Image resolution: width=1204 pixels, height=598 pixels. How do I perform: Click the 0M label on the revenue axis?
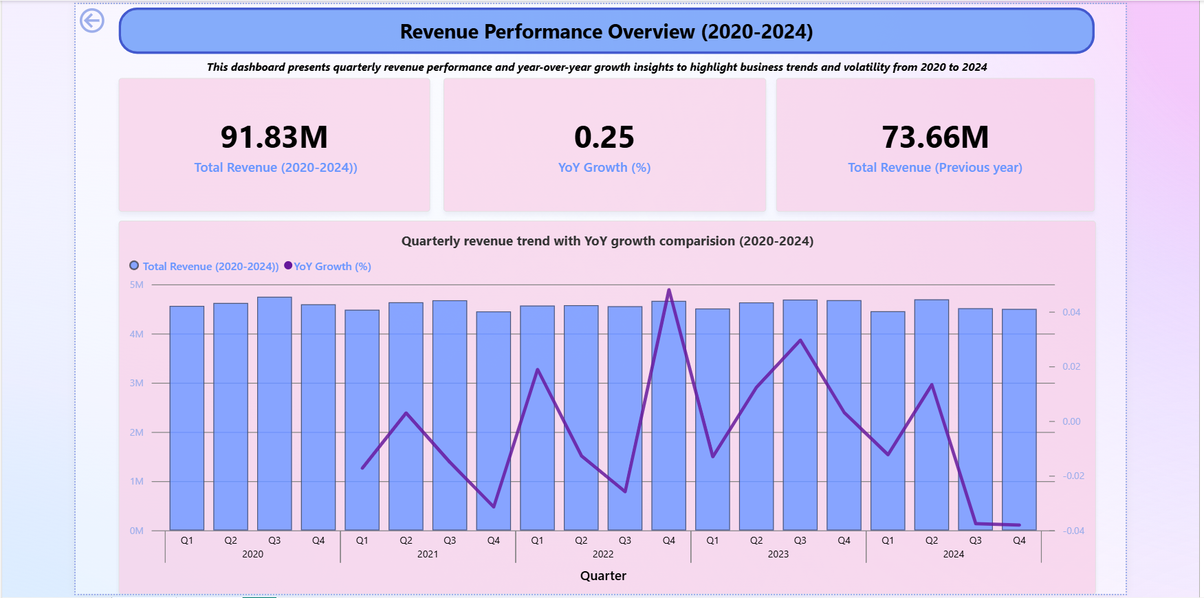click(137, 531)
